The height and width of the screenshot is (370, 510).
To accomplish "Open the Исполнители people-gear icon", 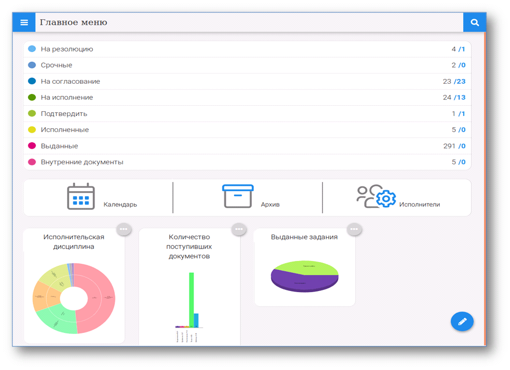I will [x=376, y=197].
